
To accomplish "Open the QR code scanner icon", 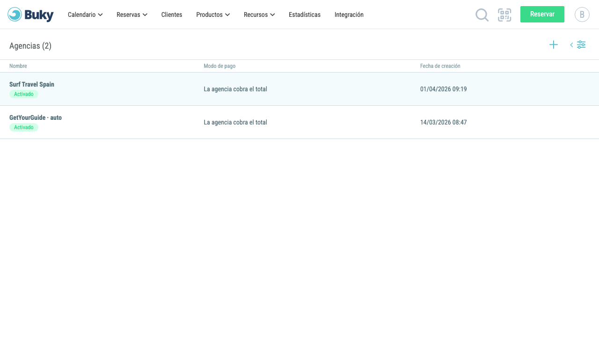I will 504,15.
